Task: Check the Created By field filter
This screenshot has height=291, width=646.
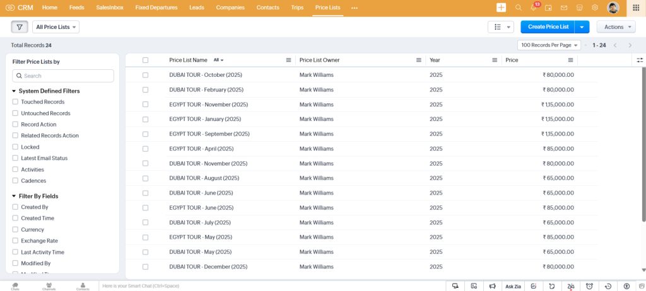Action: point(15,207)
